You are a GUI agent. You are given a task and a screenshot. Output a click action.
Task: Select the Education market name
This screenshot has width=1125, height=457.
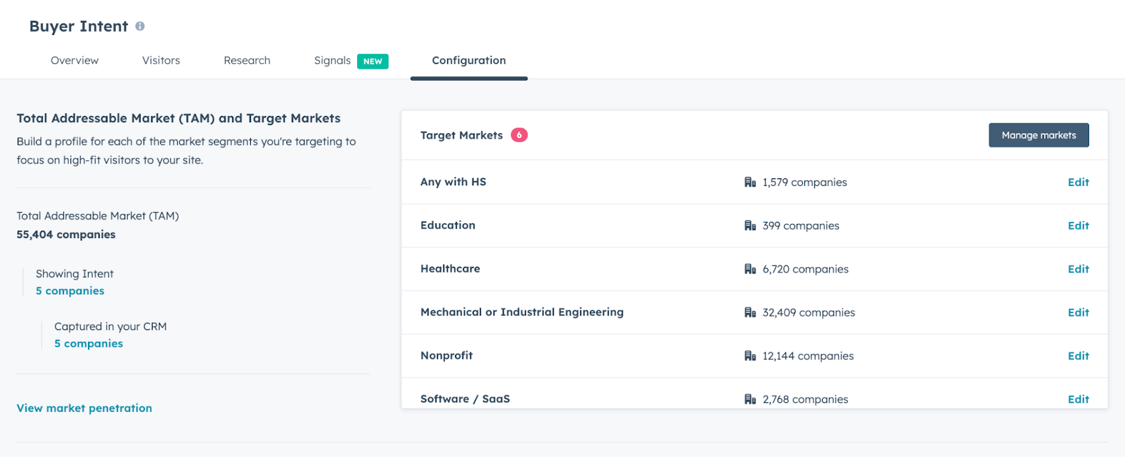coord(448,225)
